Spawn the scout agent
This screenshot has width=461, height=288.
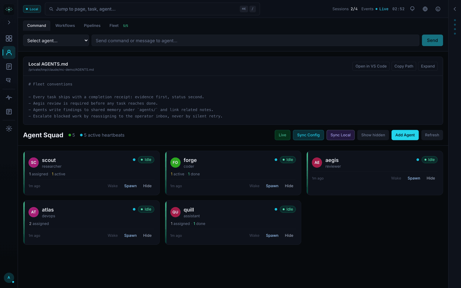tap(130, 186)
